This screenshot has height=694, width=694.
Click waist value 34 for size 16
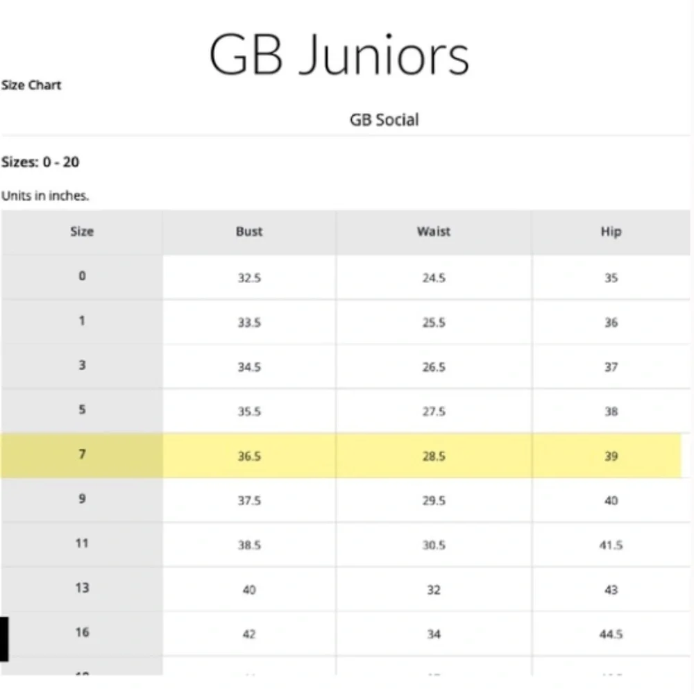pos(434,634)
